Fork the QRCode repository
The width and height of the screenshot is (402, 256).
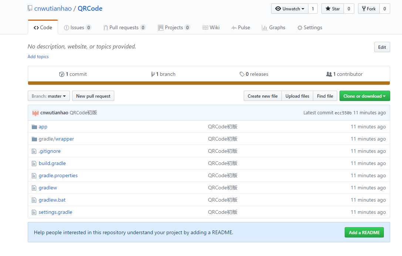click(369, 9)
